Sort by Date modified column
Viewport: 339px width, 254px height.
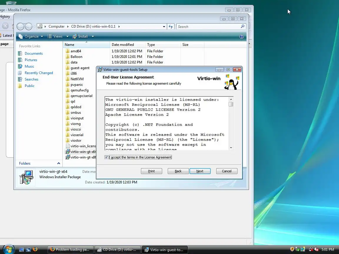pos(127,44)
